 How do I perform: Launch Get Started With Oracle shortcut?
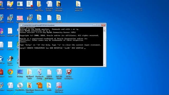coord(59,87)
